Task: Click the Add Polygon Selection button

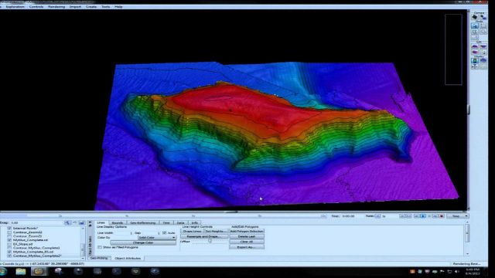Action: [247, 232]
